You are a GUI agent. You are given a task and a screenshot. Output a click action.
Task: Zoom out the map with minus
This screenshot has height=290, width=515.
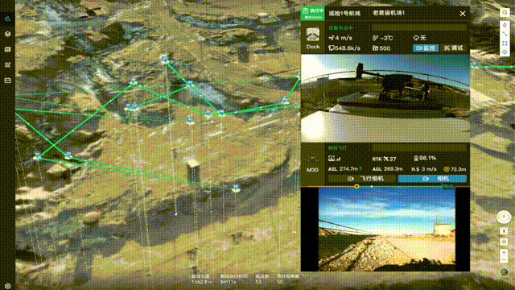point(504,259)
